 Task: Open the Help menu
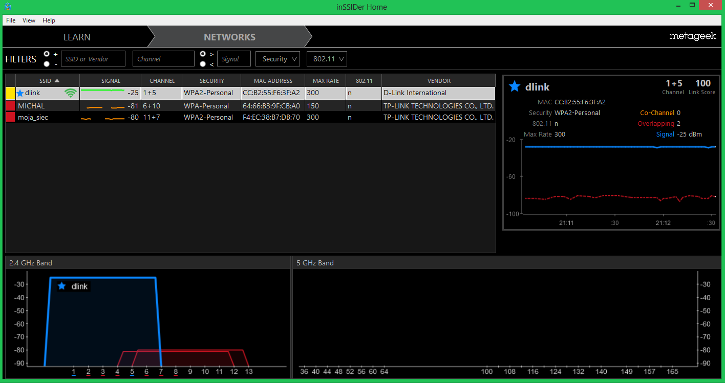click(x=49, y=20)
